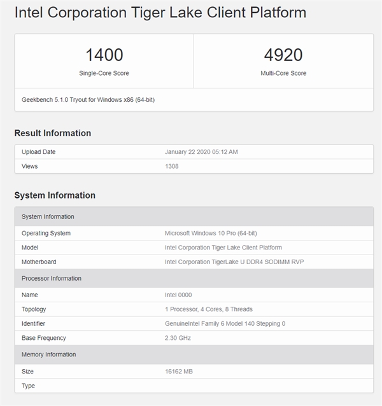Select the '16162 MB' memory size value
The image size is (382, 406).
click(179, 372)
